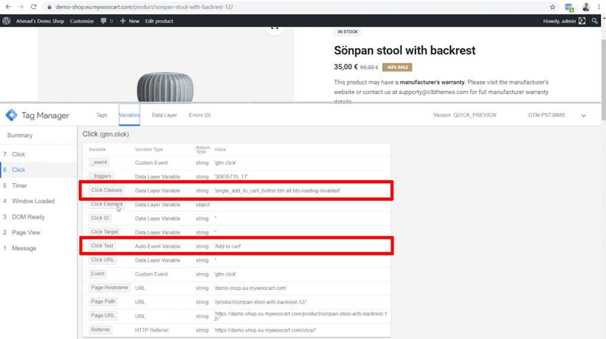606x339 pixels.
Task: Click the admin avatar in admin bar
Action: 582,21
